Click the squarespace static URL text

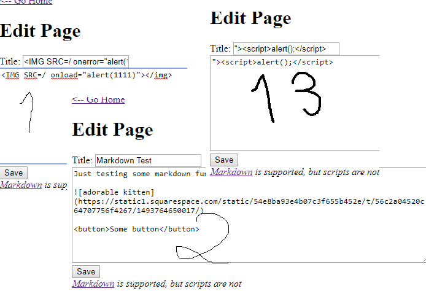tap(249, 206)
